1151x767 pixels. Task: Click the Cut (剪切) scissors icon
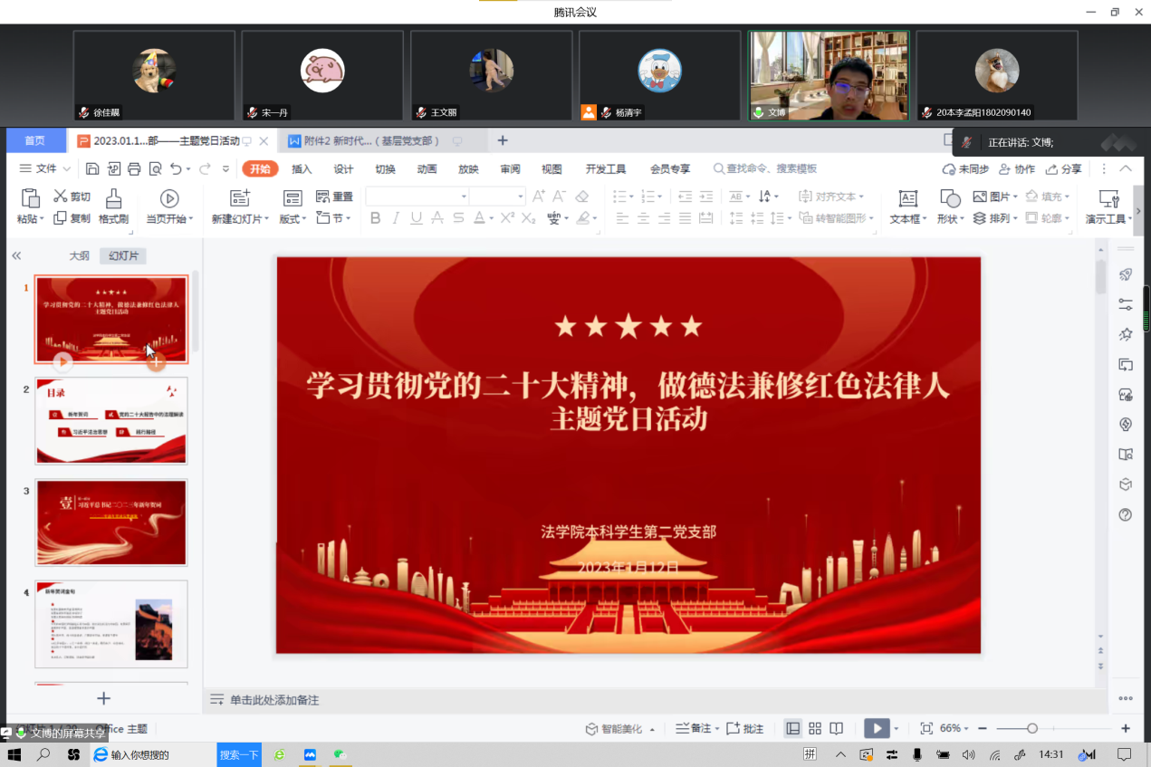(x=61, y=197)
